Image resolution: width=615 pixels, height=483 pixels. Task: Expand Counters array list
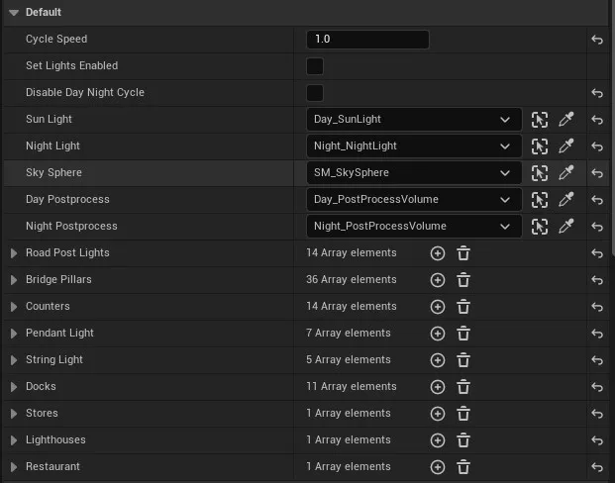[14, 307]
